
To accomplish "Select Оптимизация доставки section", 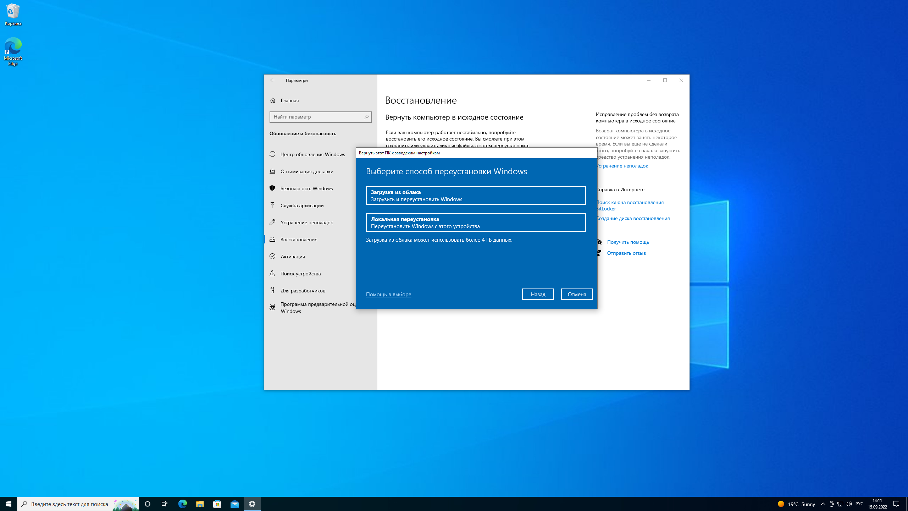I will coord(307,171).
